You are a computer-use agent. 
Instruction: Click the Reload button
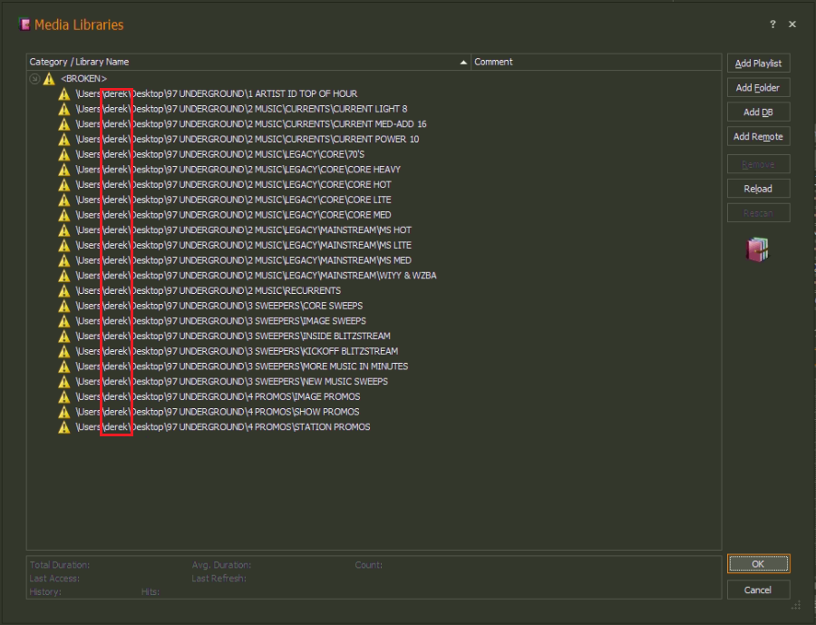pos(758,189)
